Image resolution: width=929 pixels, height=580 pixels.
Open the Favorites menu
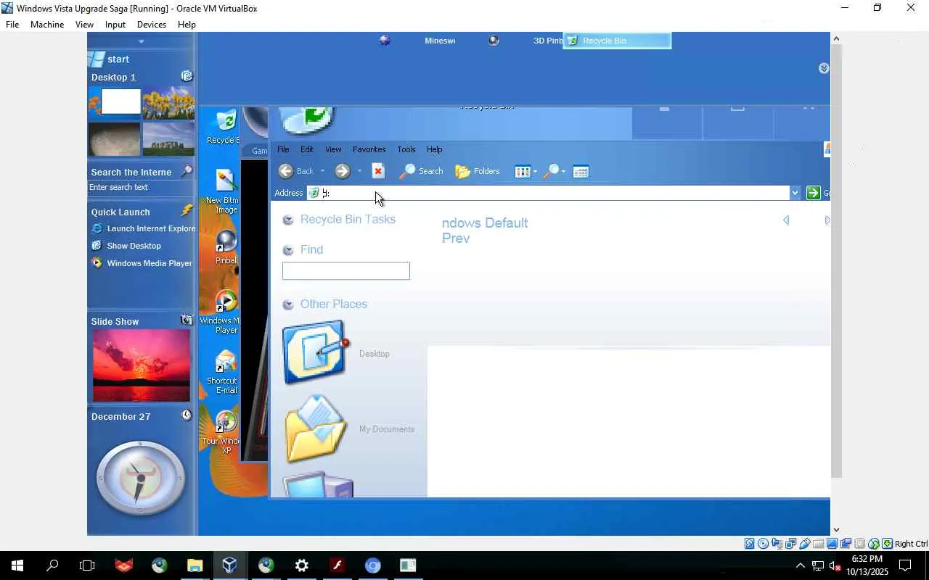[369, 149]
